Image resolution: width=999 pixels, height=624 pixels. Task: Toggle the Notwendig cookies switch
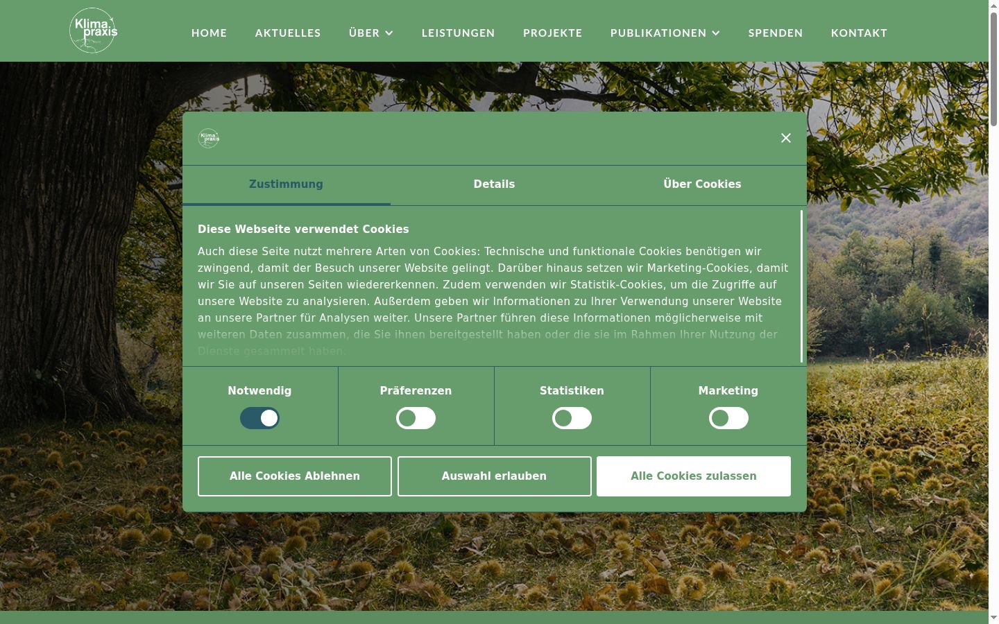tap(260, 418)
